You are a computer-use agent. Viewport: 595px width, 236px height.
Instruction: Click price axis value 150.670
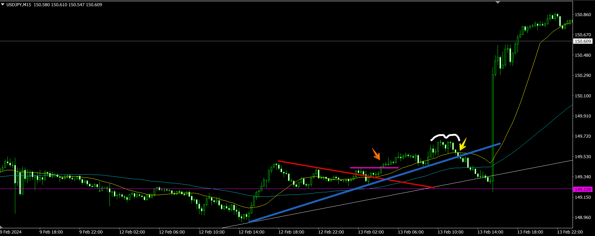click(x=583, y=35)
